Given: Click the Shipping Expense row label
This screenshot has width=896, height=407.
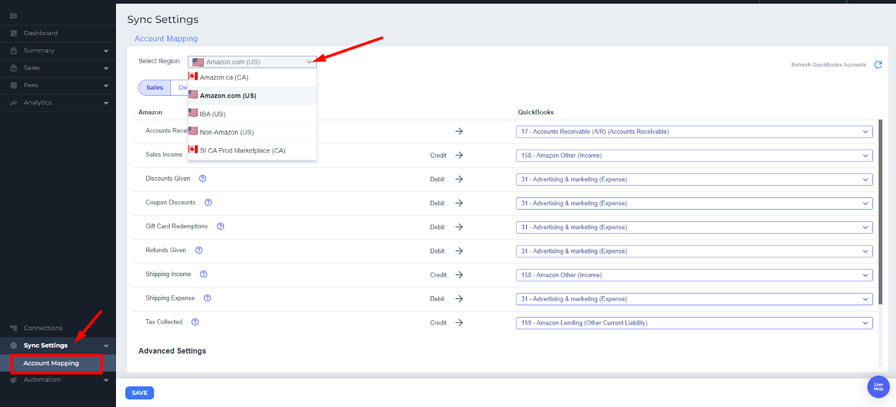Looking at the screenshot, I should [170, 298].
